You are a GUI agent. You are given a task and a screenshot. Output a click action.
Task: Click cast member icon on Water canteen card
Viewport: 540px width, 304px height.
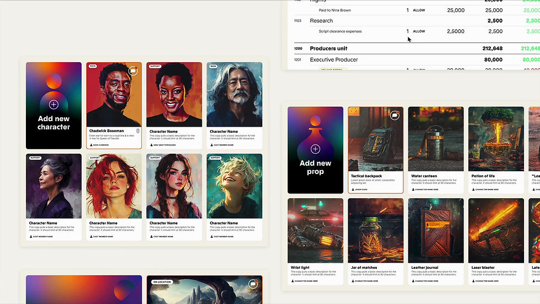(x=413, y=189)
